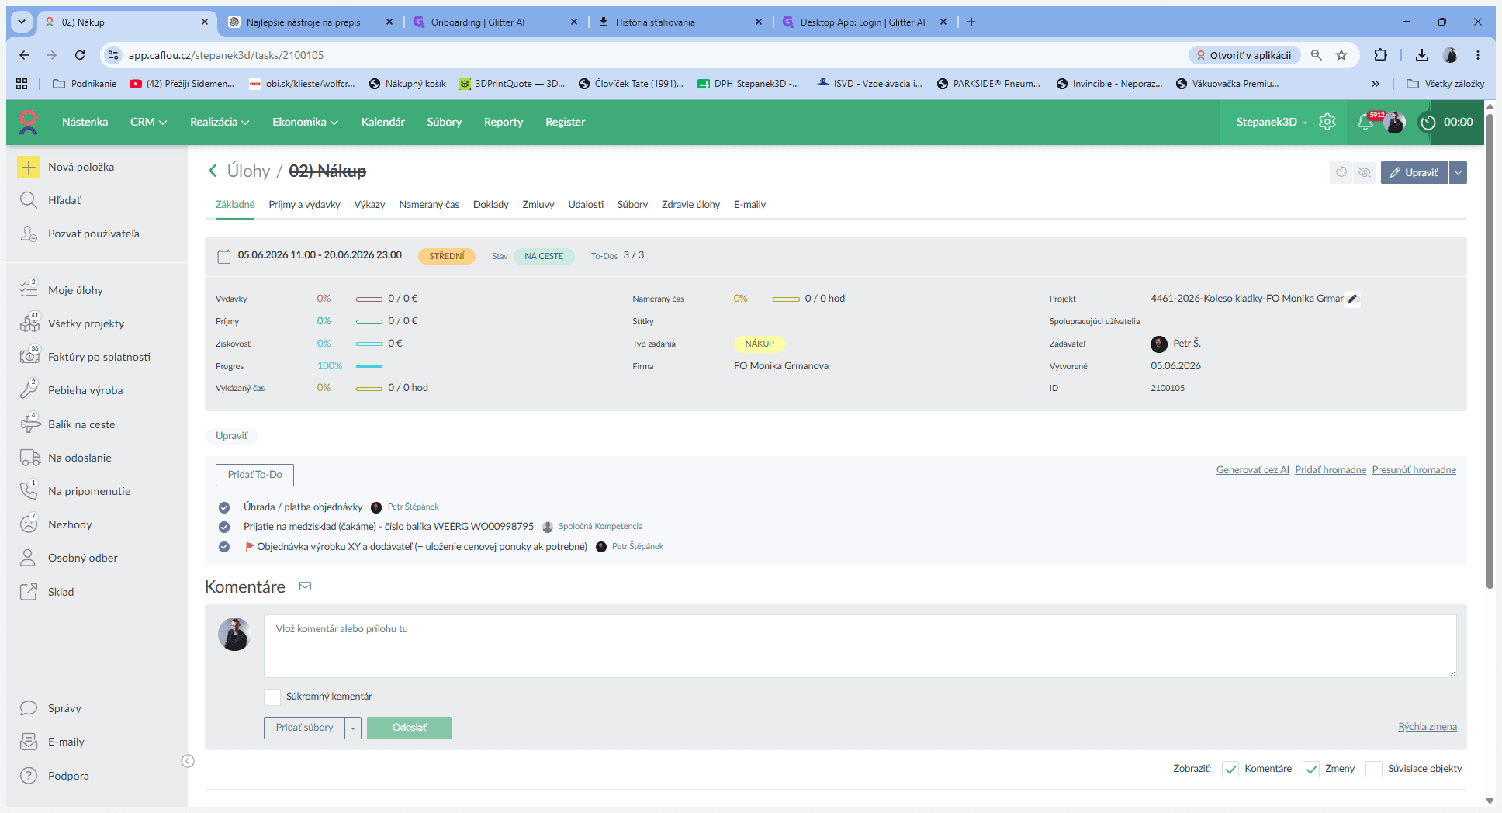Click pencil icon next to project link

tap(1352, 299)
